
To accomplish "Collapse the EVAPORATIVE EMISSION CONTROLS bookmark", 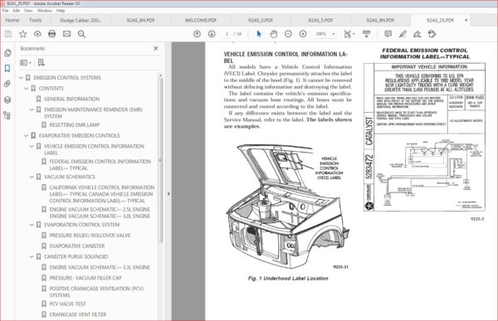I will point(27,135).
